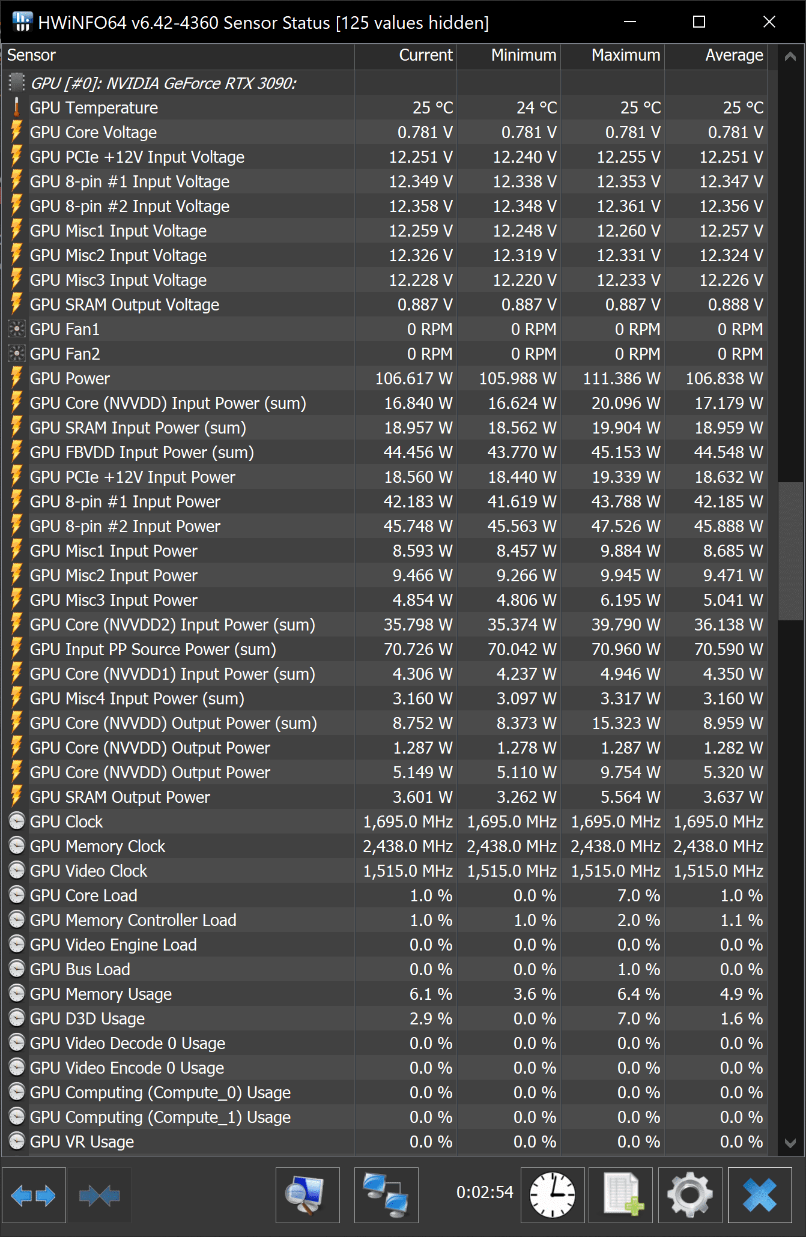Viewport: 806px width, 1237px height.
Task: Select GPU Computing (Compute_0) Usage row
Action: coord(384,1092)
